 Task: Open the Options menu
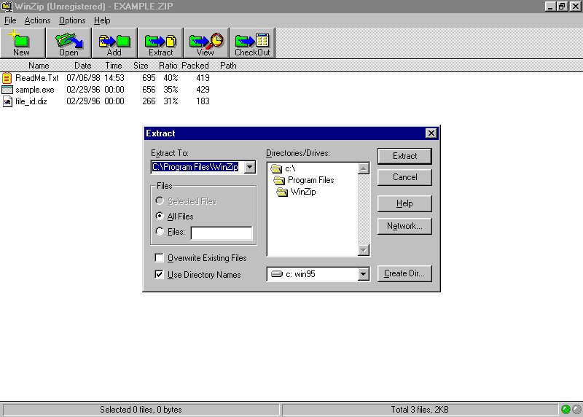coord(72,20)
